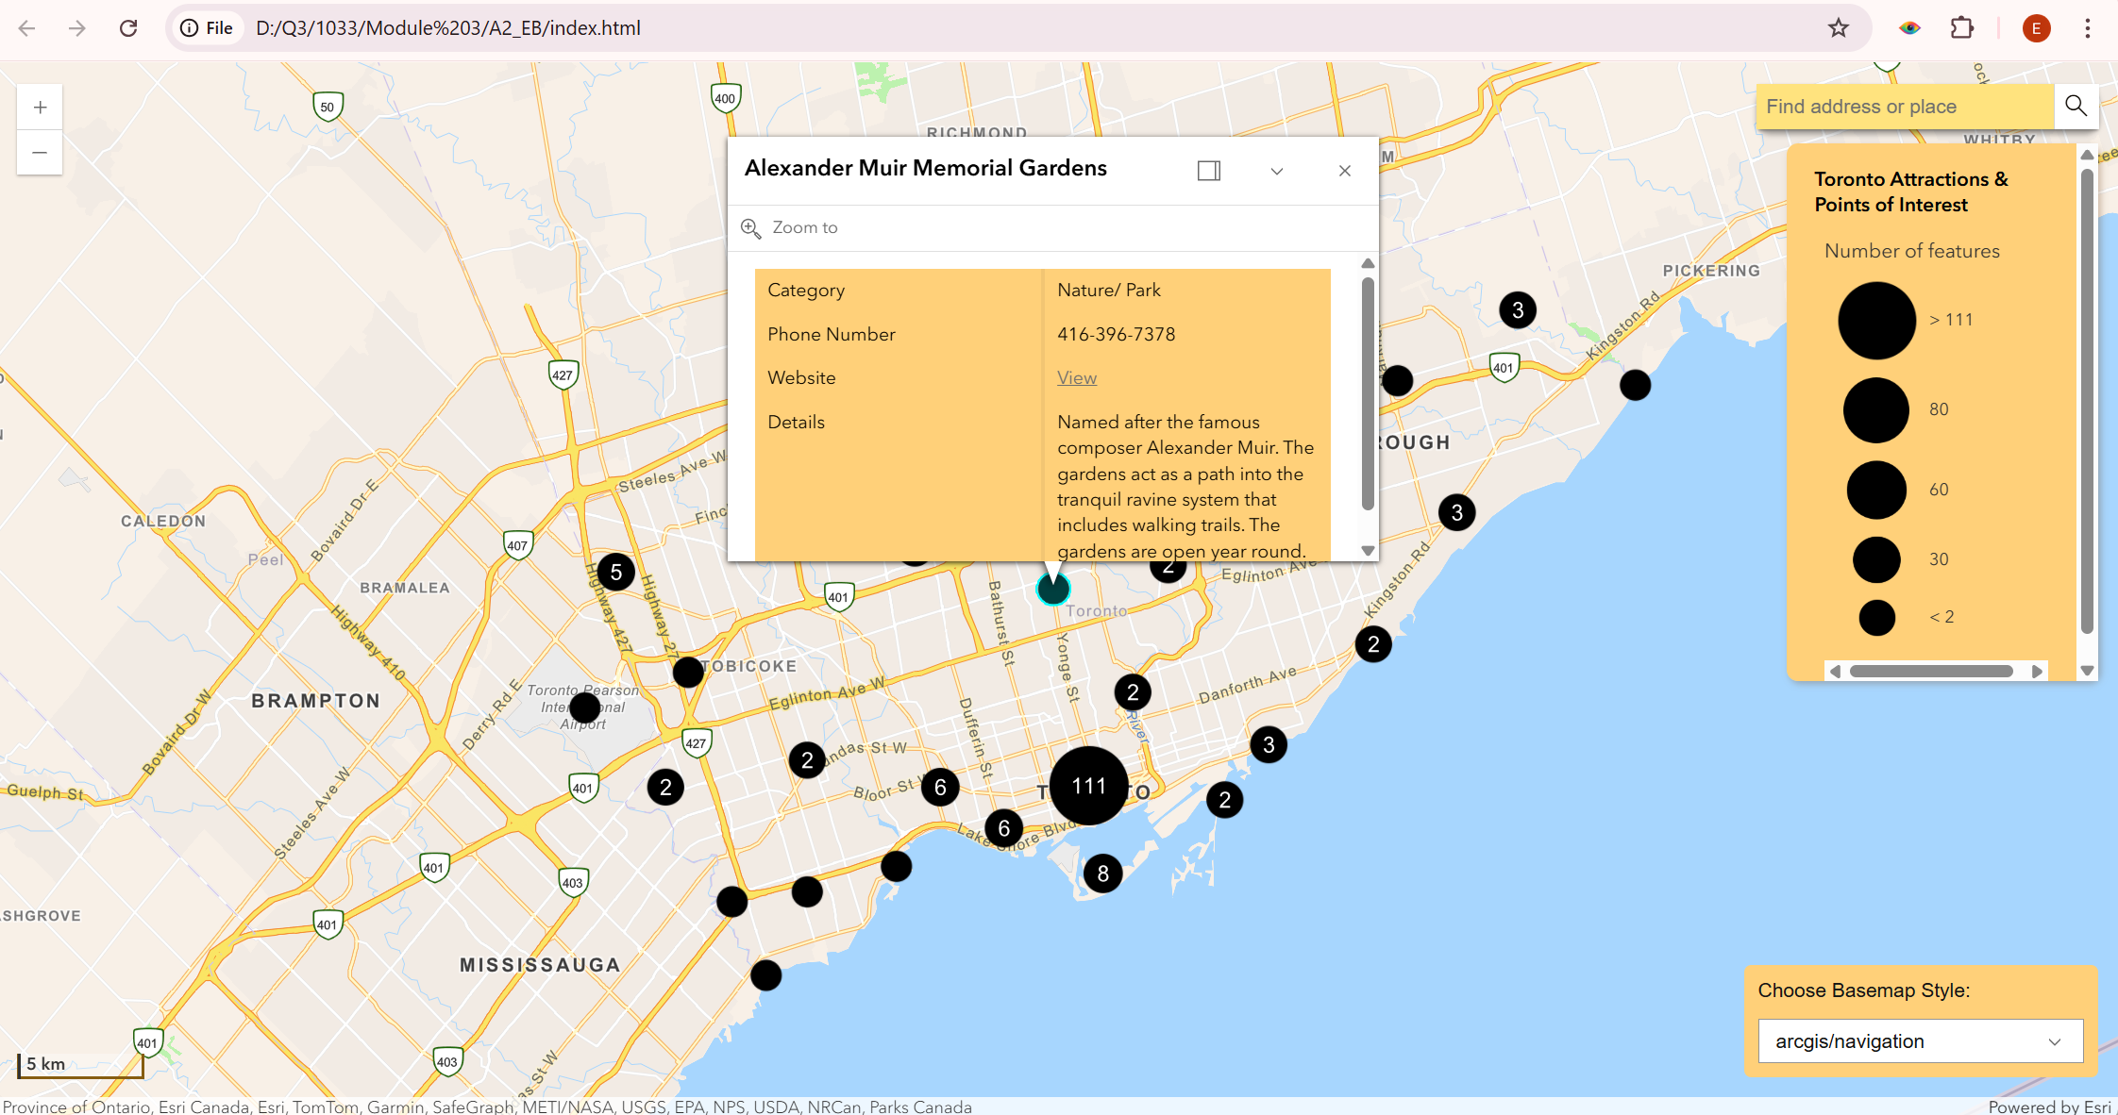Click the popup scrollbar down arrow
This screenshot has width=2118, height=1115.
point(1368,551)
